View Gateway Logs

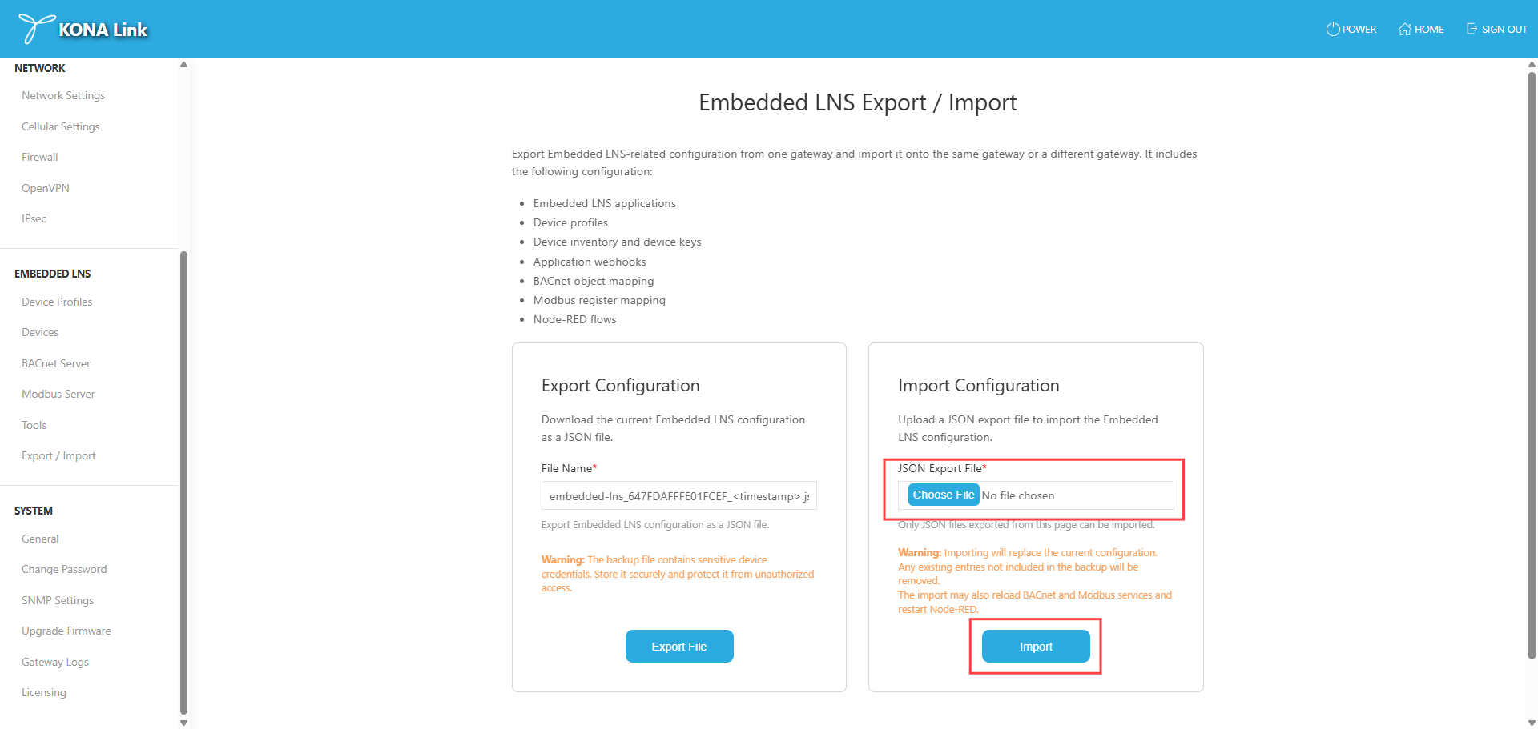(55, 662)
